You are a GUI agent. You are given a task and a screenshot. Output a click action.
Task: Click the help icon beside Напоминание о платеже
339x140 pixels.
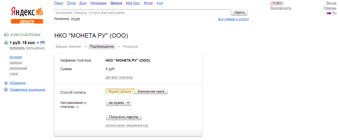(77, 107)
